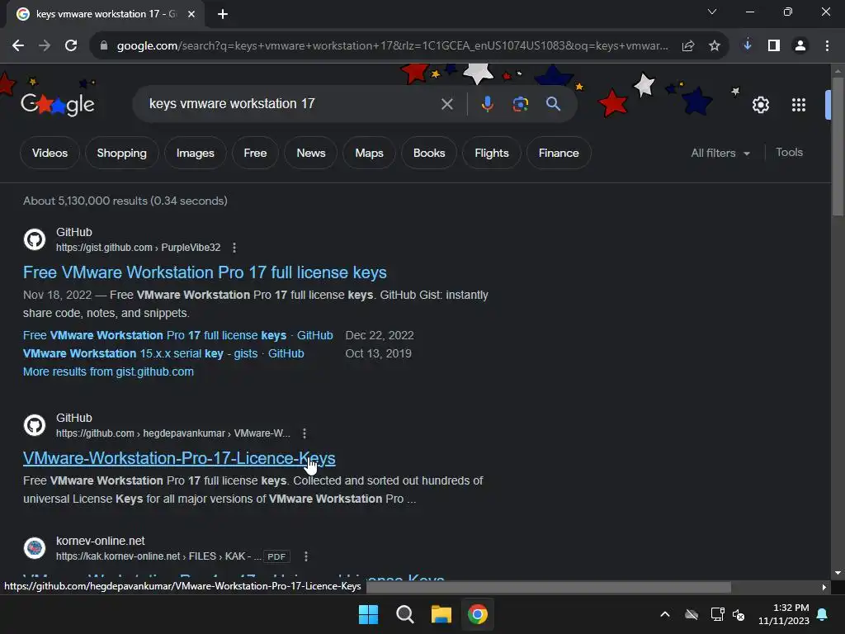Open VMware-Workstation-Pro-17-Licence-Keys result
This screenshot has width=845, height=634.
coord(179,458)
